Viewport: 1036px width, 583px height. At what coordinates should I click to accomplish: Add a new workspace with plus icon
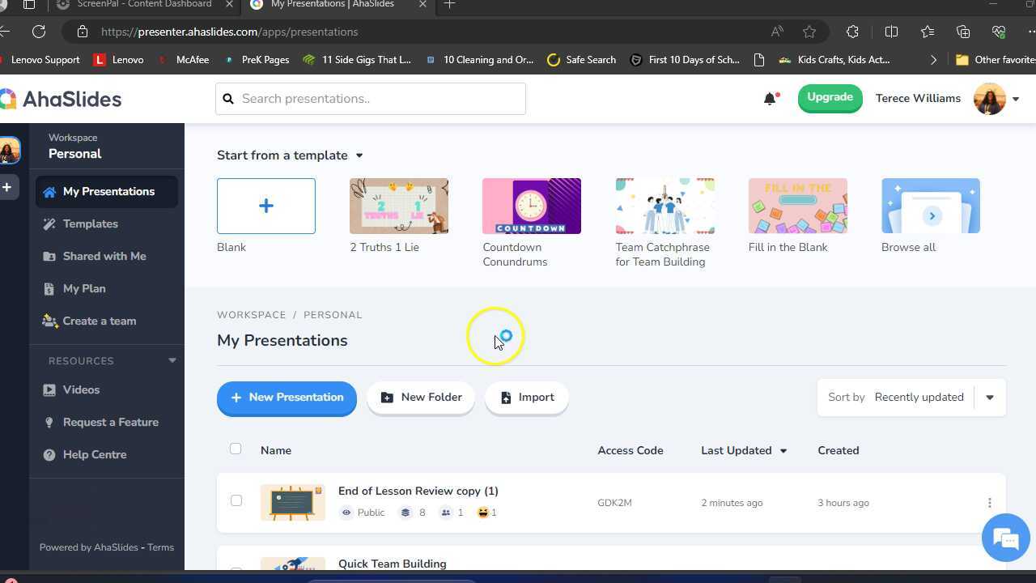[x=7, y=187]
